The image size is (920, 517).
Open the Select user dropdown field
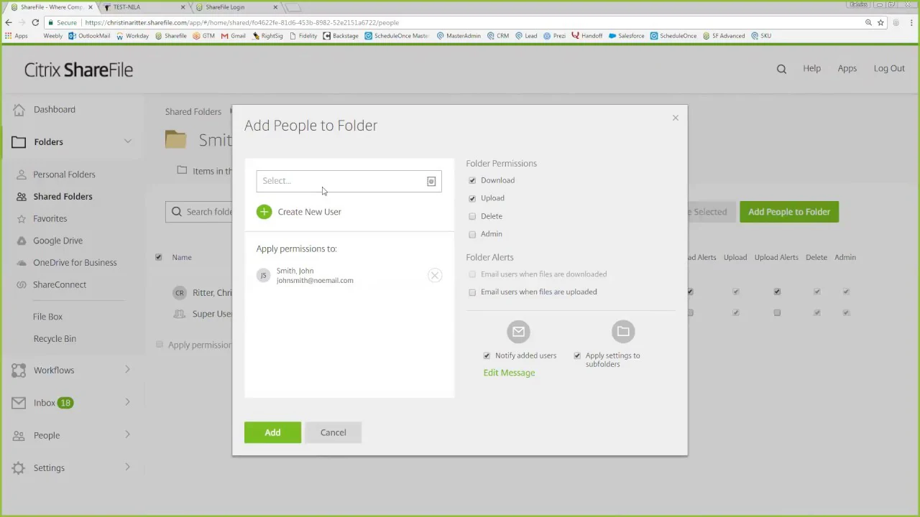click(x=349, y=181)
